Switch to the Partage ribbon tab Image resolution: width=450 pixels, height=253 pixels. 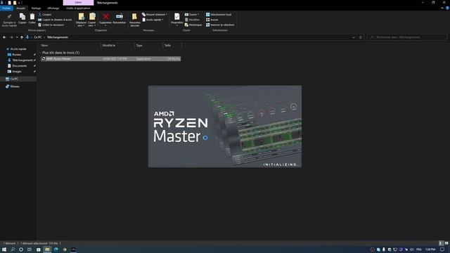(x=36, y=8)
